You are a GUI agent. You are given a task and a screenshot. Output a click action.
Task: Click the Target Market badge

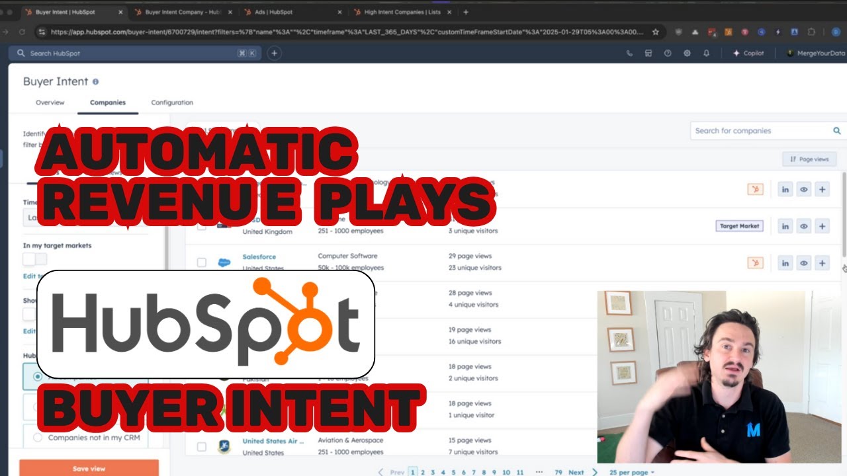tap(739, 226)
